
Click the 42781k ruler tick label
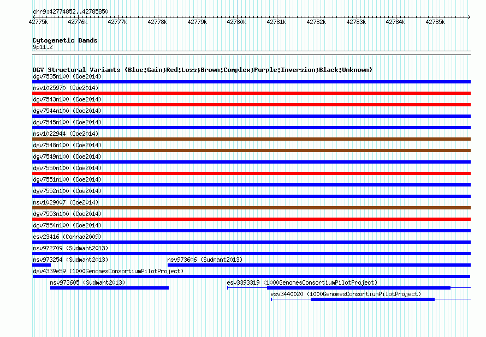coord(276,22)
